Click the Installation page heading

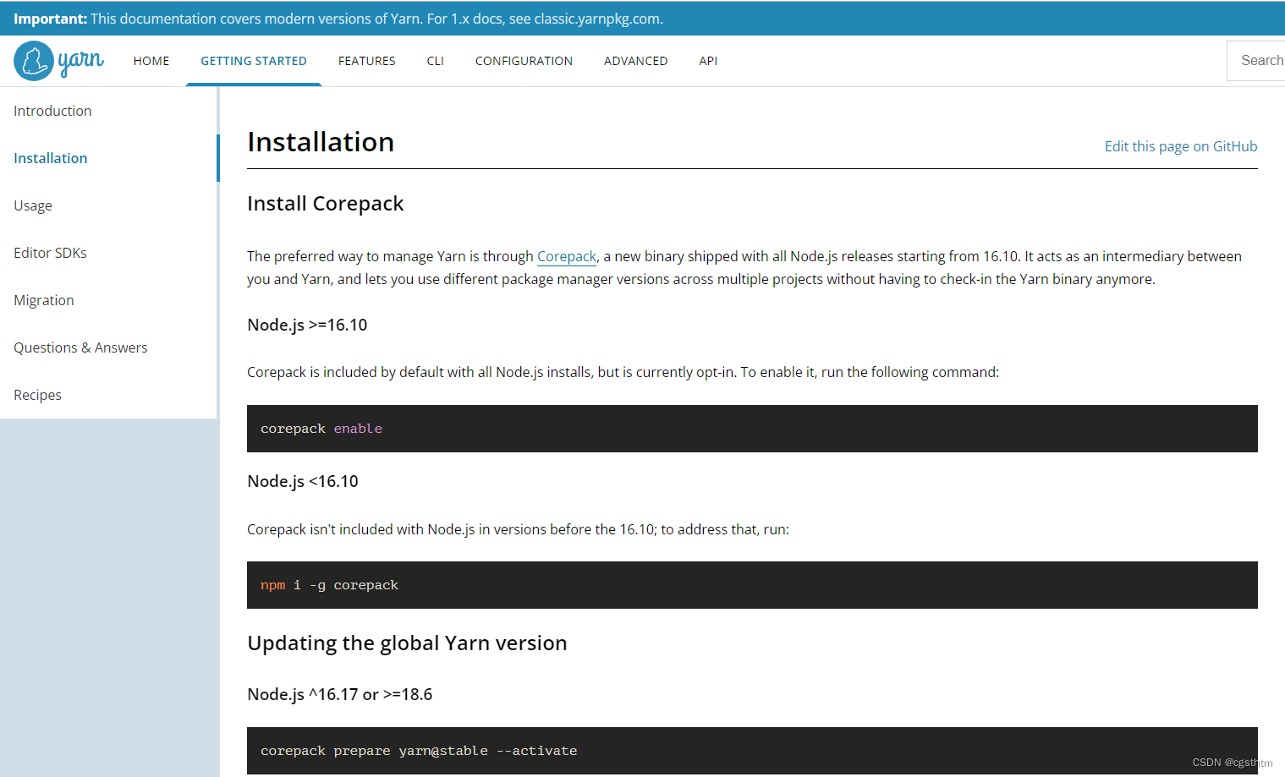click(321, 142)
